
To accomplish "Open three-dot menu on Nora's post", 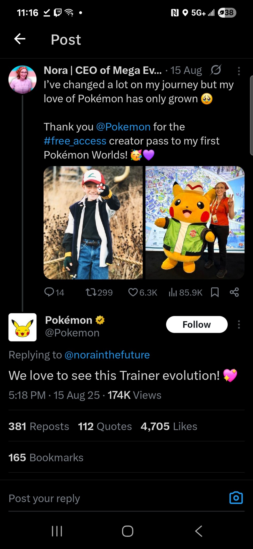I will [239, 71].
